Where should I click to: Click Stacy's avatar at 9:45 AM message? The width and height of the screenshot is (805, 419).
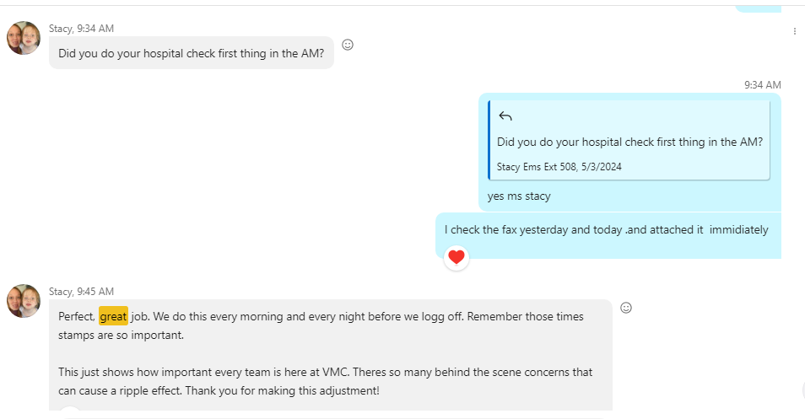[24, 301]
